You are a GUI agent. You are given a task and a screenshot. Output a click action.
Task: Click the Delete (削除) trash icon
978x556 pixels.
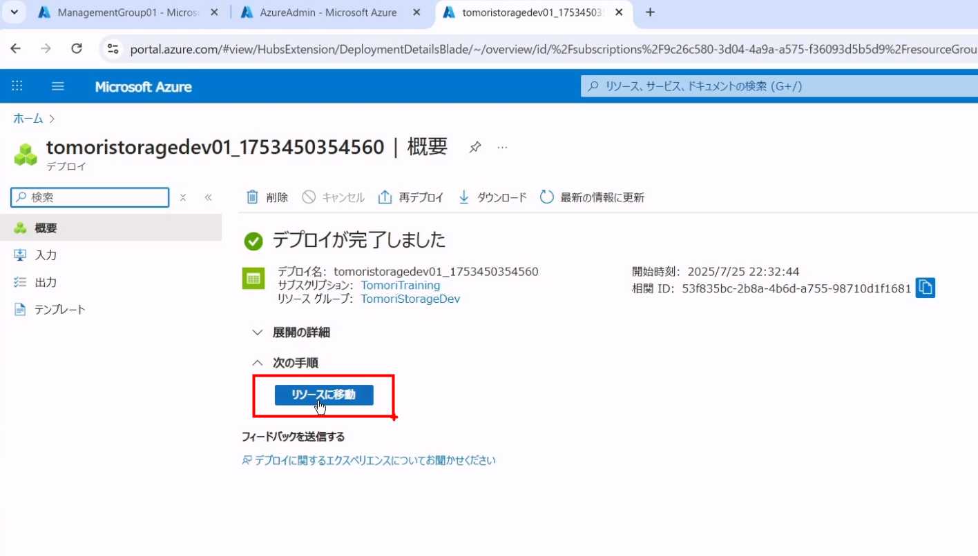[x=253, y=197]
